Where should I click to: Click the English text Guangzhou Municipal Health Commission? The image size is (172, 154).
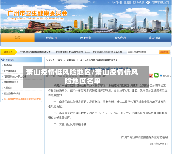point(35,18)
